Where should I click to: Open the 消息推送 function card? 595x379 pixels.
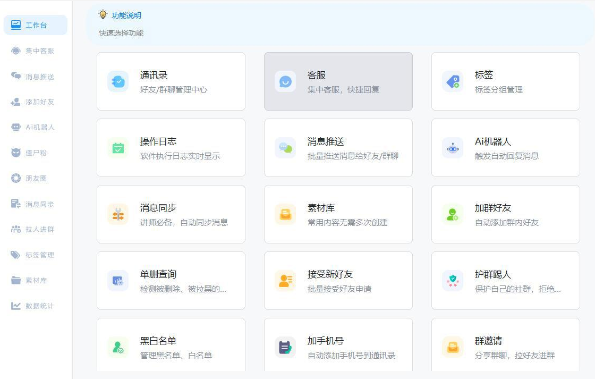(338, 148)
